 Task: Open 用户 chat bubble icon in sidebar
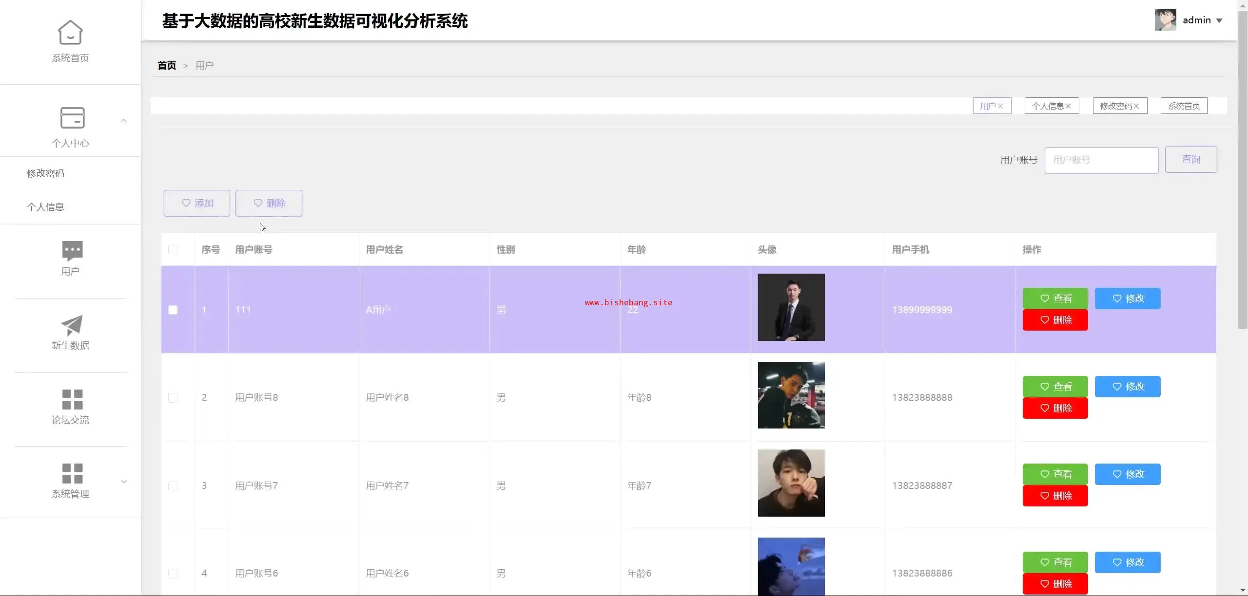coord(72,250)
